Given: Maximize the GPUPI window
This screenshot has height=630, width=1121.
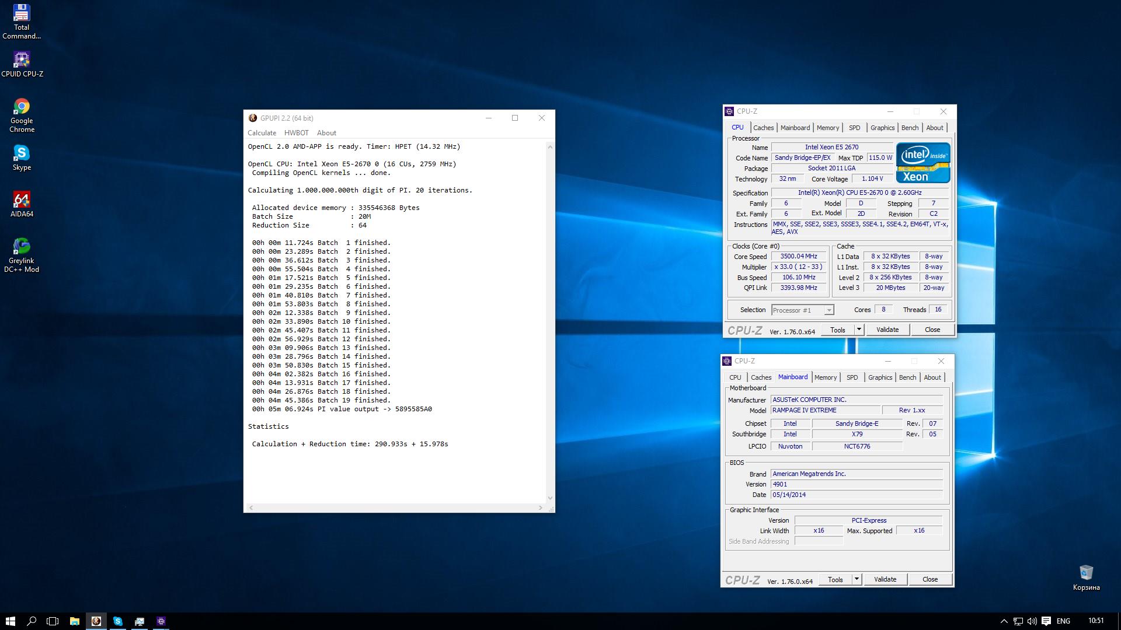Looking at the screenshot, I should click(x=515, y=118).
